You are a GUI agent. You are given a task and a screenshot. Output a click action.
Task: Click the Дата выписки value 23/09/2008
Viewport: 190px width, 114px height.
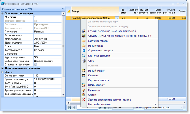pos(48,39)
